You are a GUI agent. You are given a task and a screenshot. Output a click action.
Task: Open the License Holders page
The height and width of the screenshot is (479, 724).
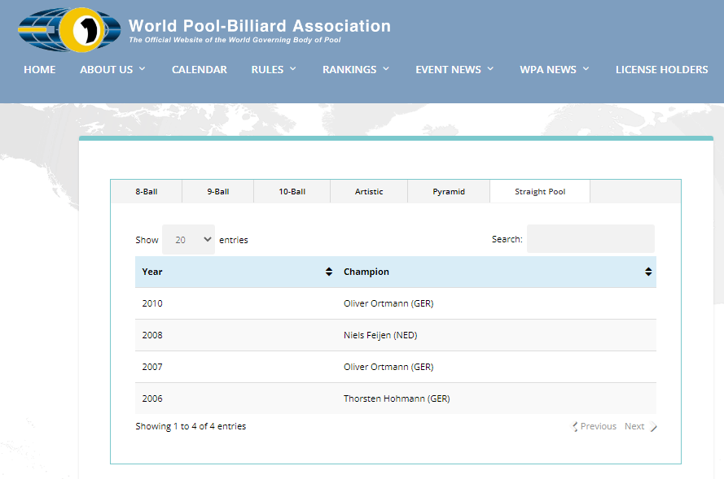coord(661,70)
